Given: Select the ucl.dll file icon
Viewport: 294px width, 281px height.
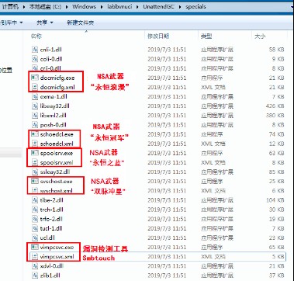Looking at the screenshot, I should [35, 238].
